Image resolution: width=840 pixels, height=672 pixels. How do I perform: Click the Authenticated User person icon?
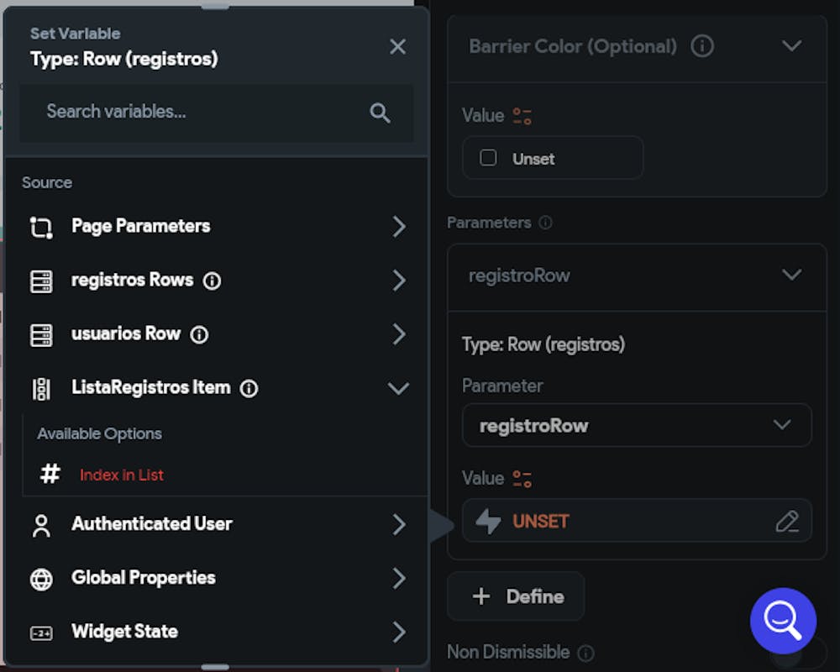tap(41, 526)
